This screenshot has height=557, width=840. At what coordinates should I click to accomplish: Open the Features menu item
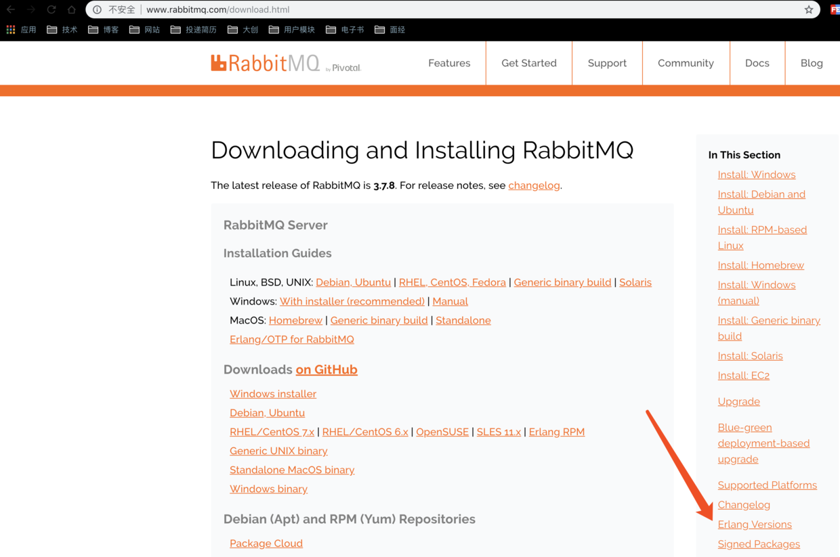449,63
